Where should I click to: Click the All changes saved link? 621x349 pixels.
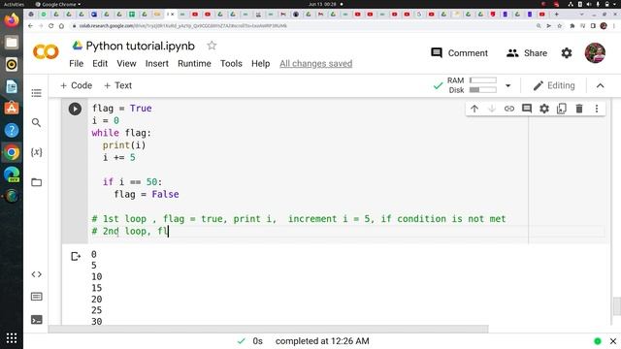click(316, 64)
